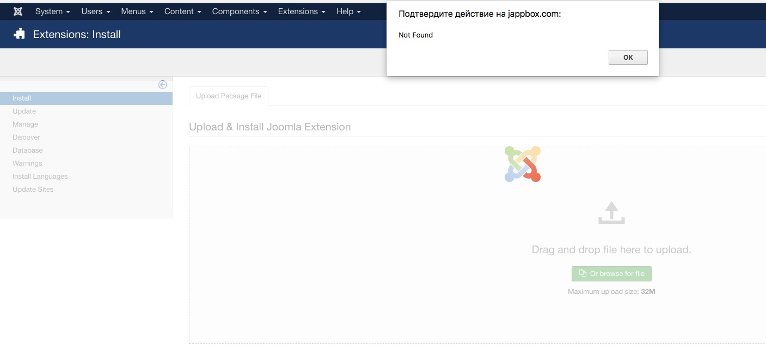Open the Content dropdown menu
766x364 pixels.
pyautogui.click(x=183, y=11)
